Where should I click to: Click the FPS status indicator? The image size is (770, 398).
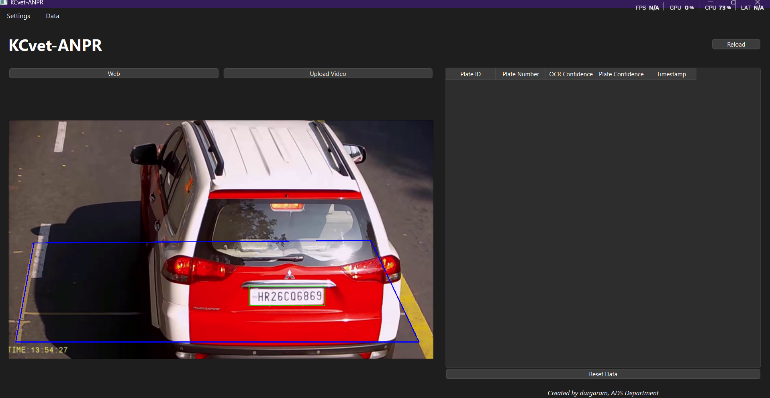(x=647, y=7)
